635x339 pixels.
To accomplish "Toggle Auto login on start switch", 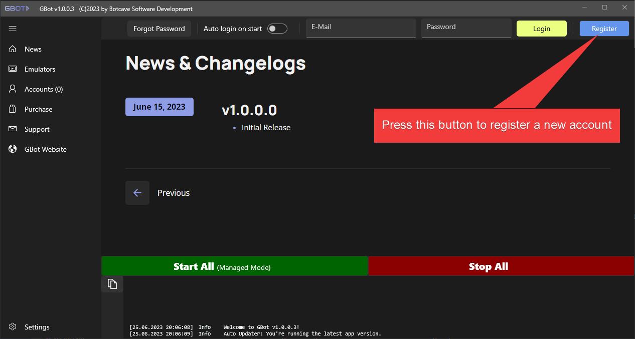I will pyautogui.click(x=277, y=29).
